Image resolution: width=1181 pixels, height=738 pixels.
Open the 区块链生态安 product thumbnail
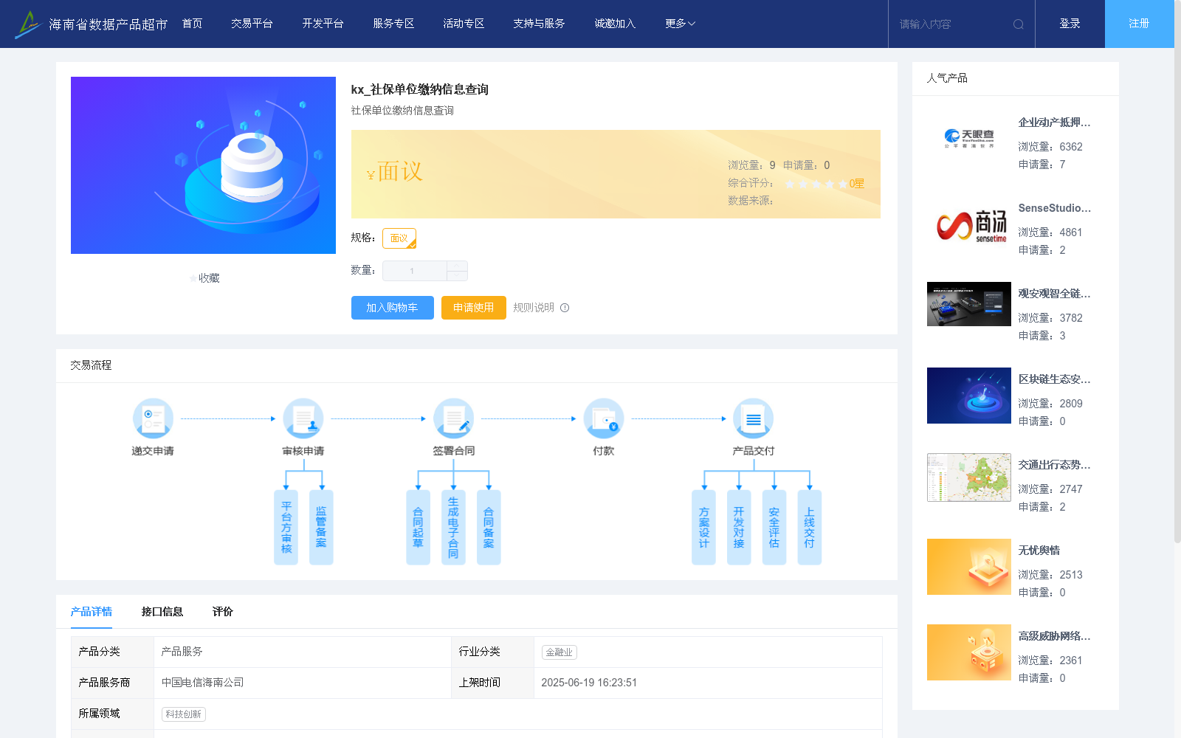point(969,396)
